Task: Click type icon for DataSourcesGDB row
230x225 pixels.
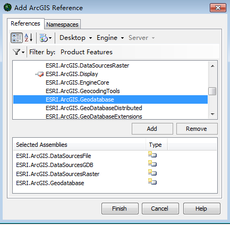Action: [152, 164]
